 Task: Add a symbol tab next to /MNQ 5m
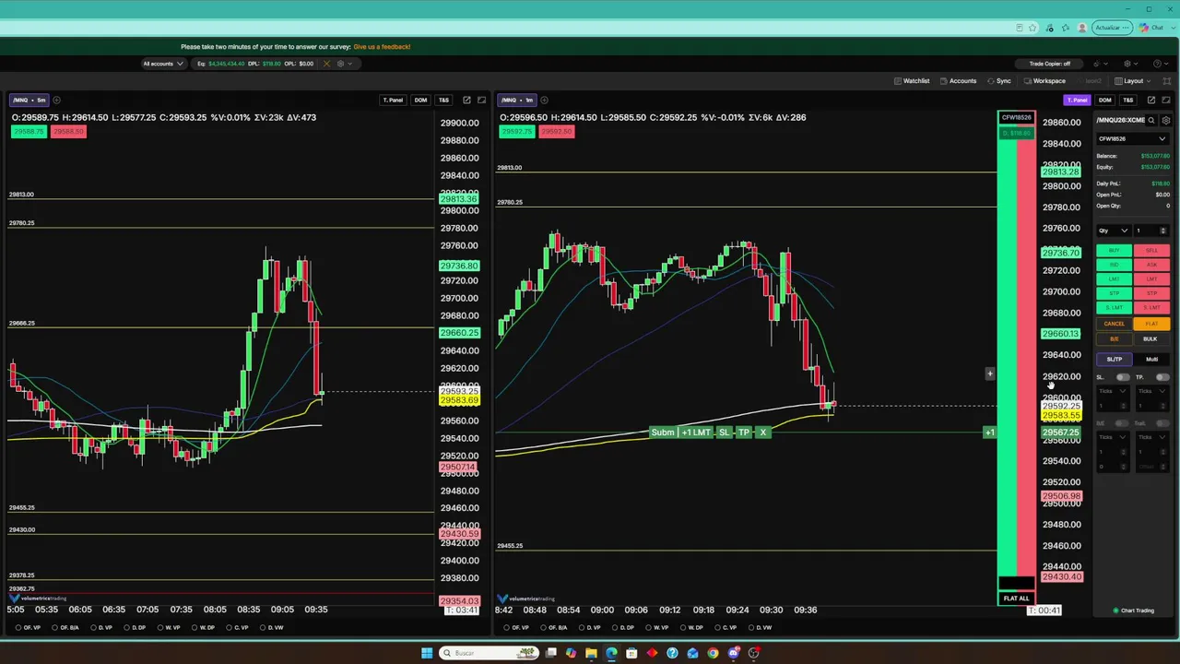[56, 100]
